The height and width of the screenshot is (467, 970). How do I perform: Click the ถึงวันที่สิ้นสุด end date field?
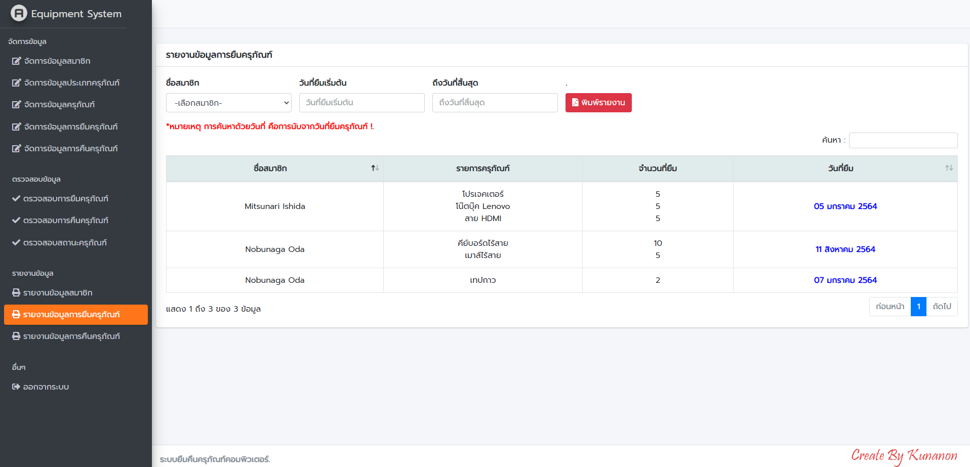pyautogui.click(x=495, y=103)
